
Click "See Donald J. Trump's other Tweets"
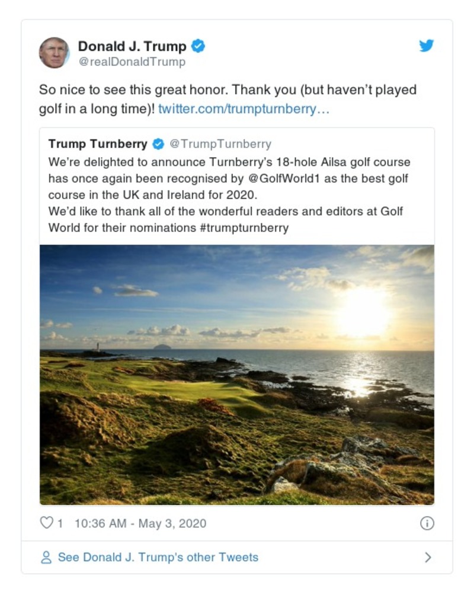pyautogui.click(x=158, y=558)
